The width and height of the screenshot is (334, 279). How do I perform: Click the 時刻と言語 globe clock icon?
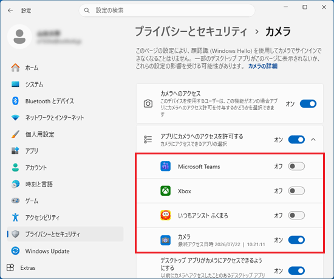click(15, 184)
